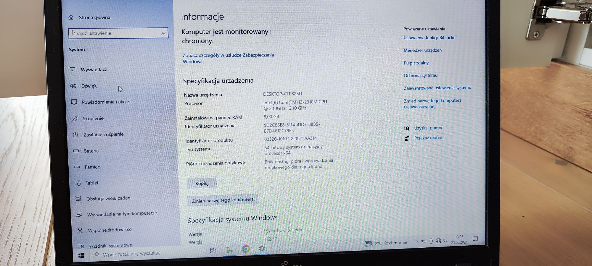Open Pulpit zdalny link
The height and width of the screenshot is (266, 592).
416,63
